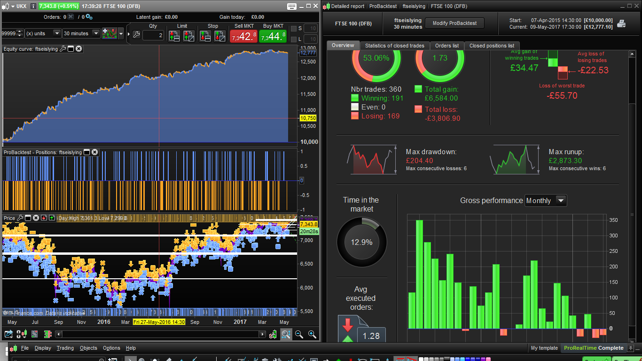This screenshot has width=642, height=361.
Task: Maximize the Price panel with window icon
Action: click(28, 218)
